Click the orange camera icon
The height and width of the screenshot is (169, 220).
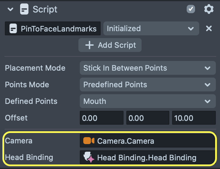[x=89, y=141]
